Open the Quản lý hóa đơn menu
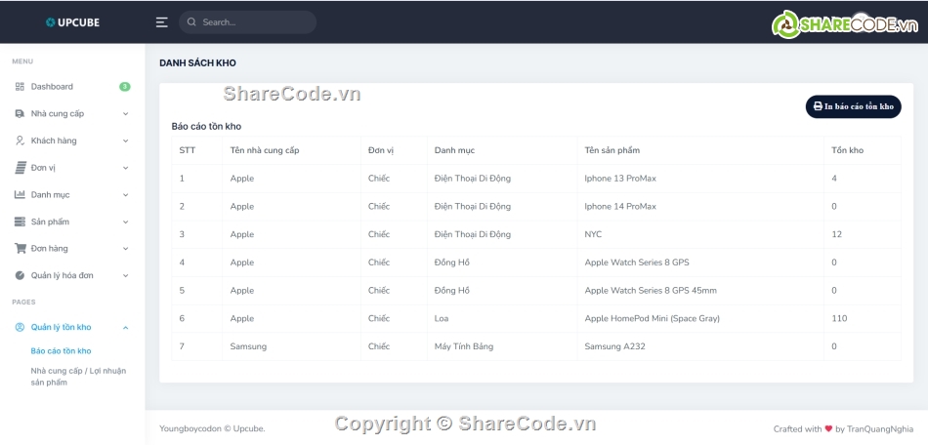The height and width of the screenshot is (445, 928). coord(72,275)
